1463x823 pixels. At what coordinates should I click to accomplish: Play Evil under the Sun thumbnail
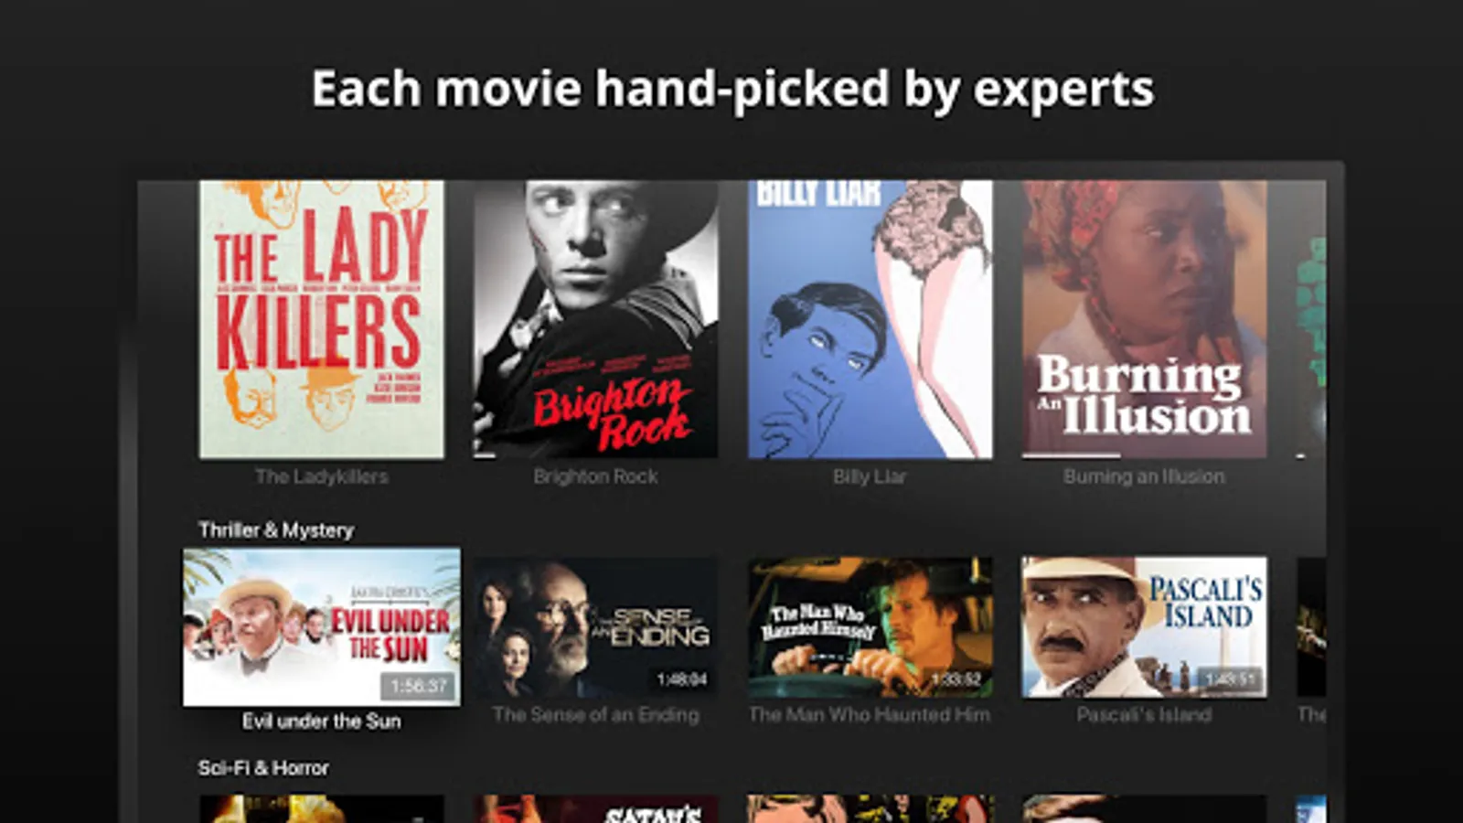[x=322, y=627]
